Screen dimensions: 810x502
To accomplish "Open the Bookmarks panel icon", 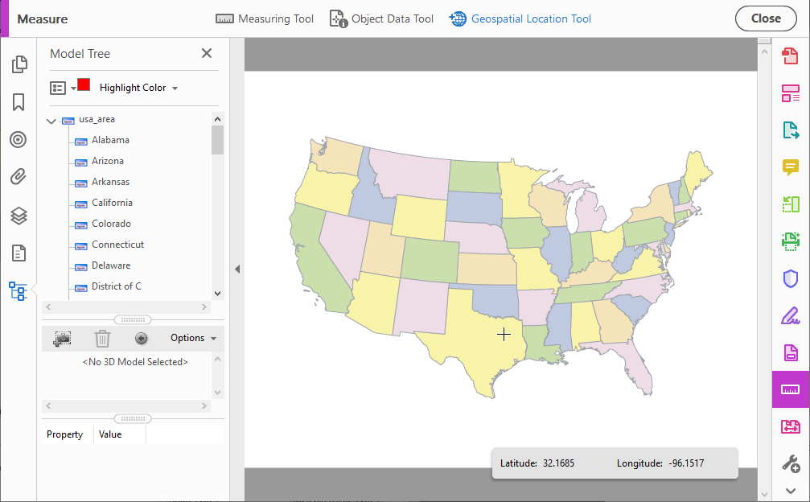I will (x=19, y=101).
